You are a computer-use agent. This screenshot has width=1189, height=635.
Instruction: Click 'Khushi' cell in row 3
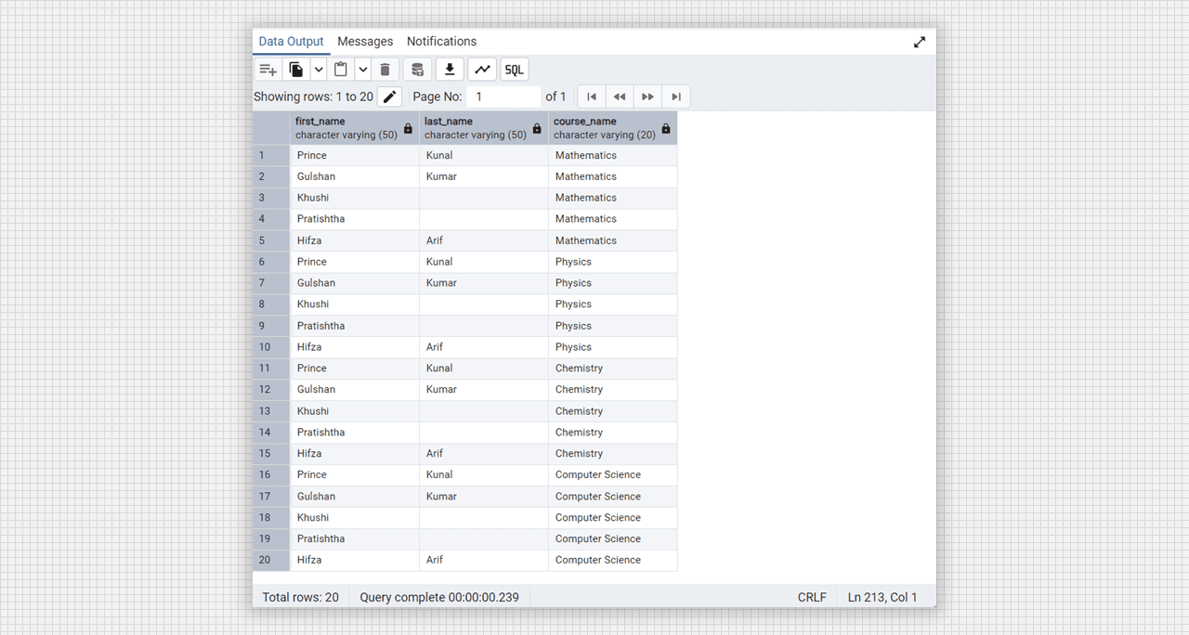(354, 198)
